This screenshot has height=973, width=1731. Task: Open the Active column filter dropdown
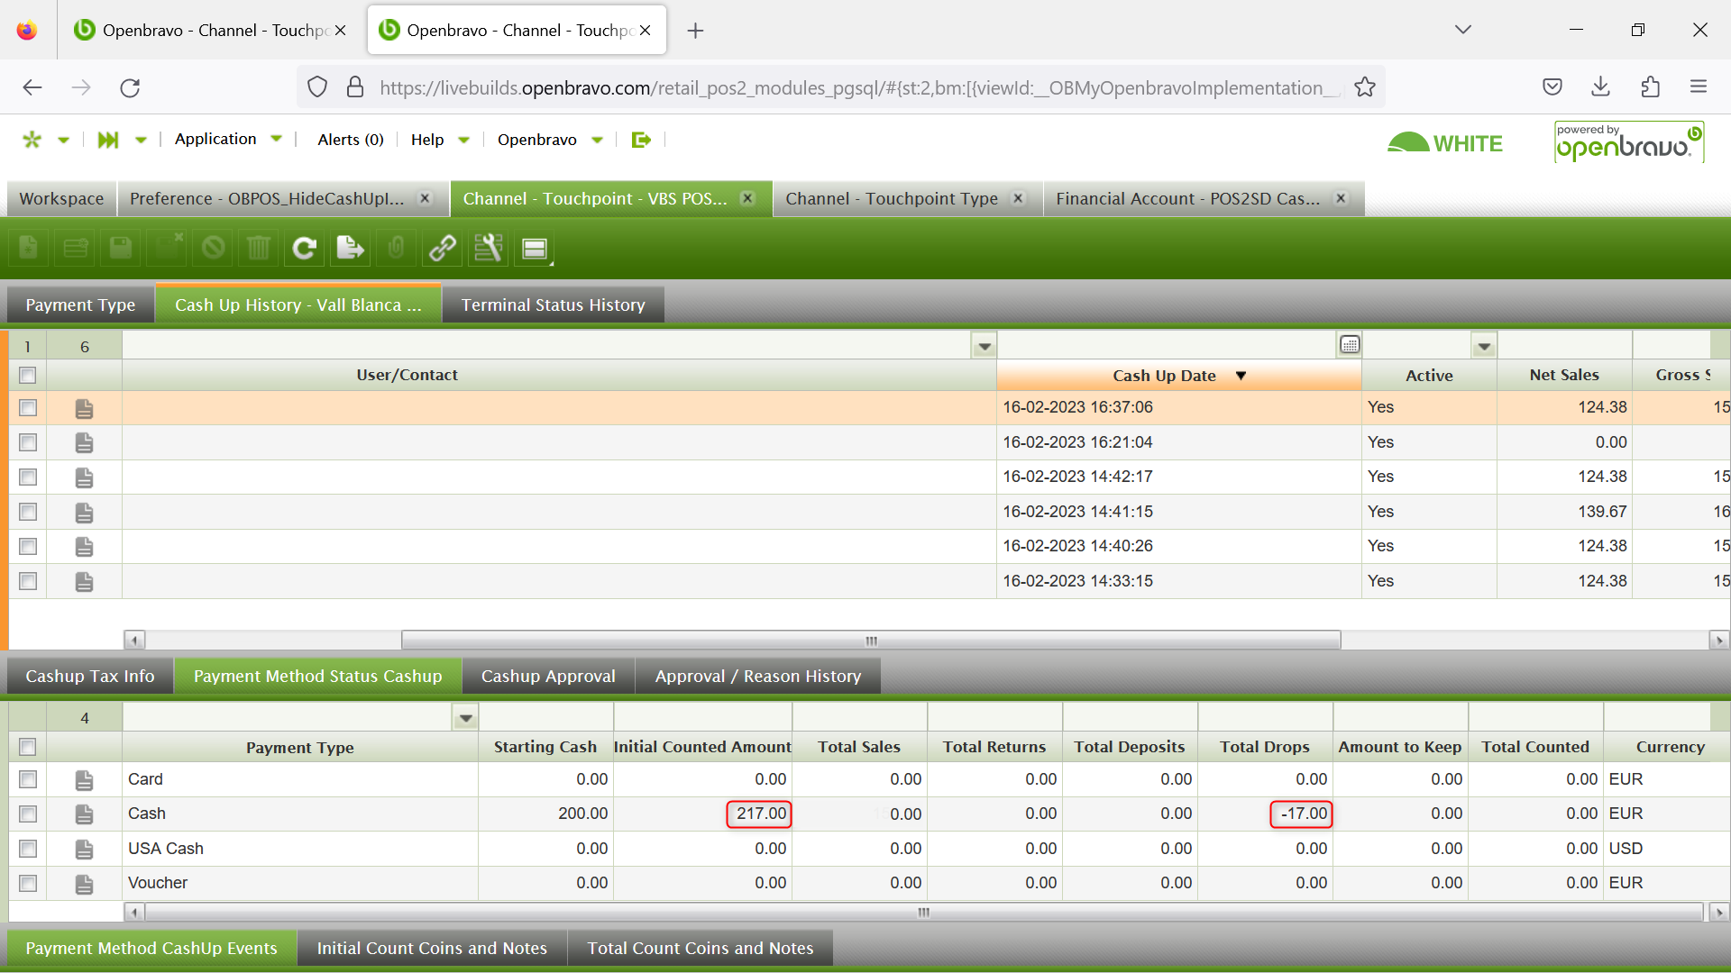point(1484,346)
